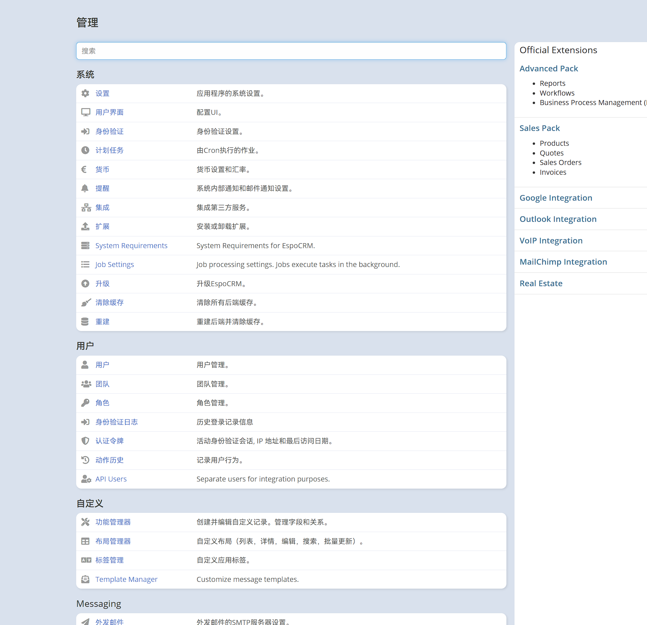Viewport: 647px width, 625px height.
Task: Open 动作历史 action history link
Action: click(109, 460)
